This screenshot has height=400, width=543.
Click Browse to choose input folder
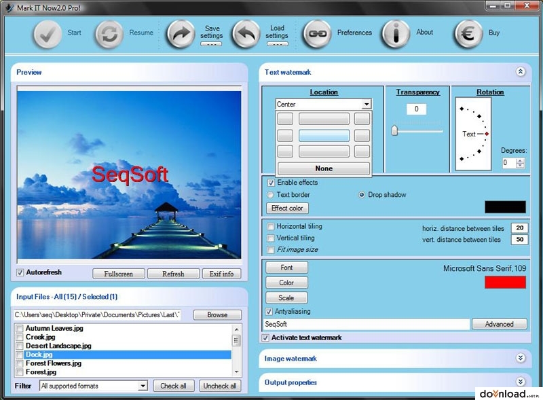coord(217,314)
